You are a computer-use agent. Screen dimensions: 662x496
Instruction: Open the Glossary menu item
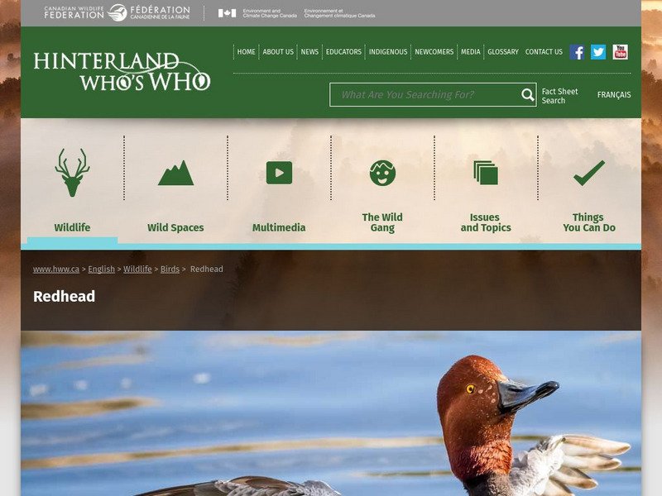503,52
